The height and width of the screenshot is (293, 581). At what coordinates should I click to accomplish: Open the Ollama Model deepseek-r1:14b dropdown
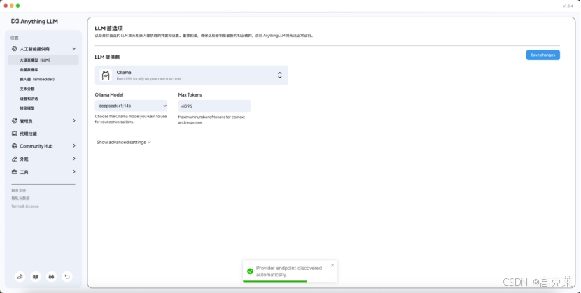(x=131, y=106)
